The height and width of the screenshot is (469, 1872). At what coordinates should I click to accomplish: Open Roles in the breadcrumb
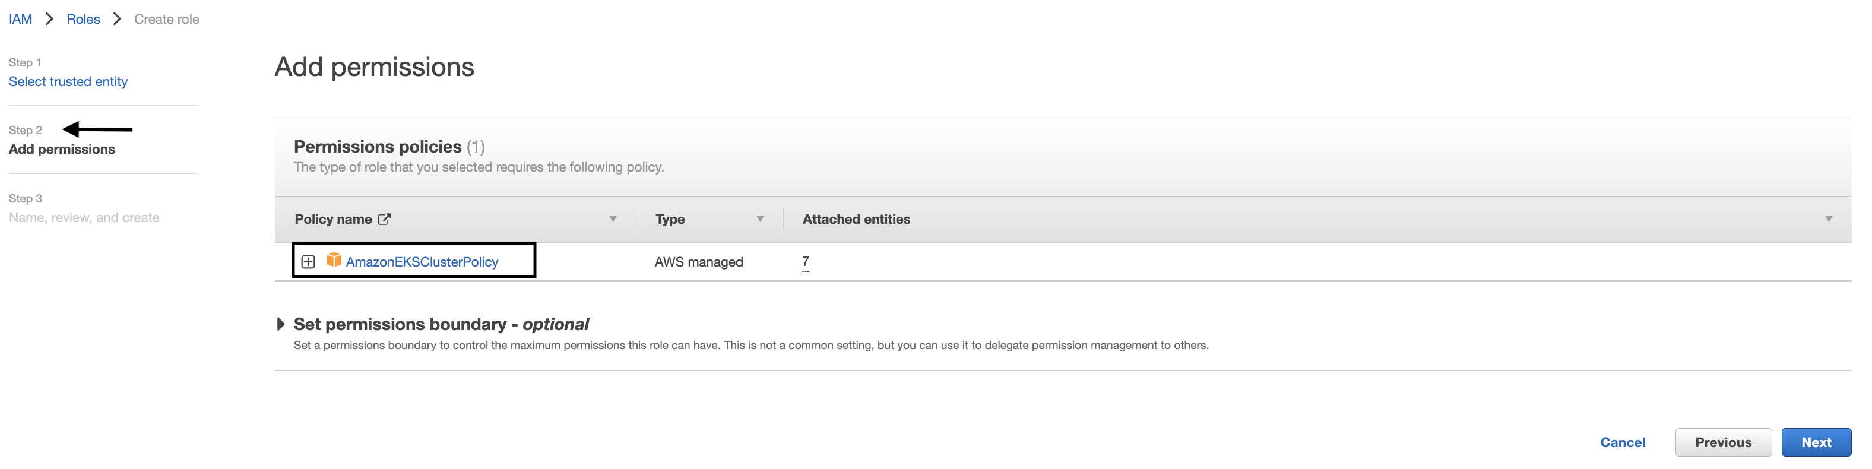point(83,19)
